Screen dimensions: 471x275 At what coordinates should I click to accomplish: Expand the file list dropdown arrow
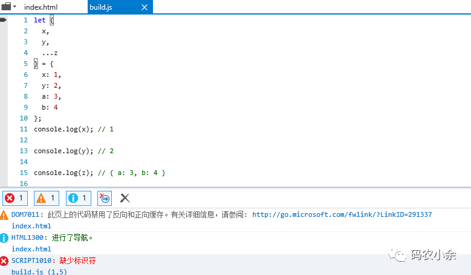[15, 7]
